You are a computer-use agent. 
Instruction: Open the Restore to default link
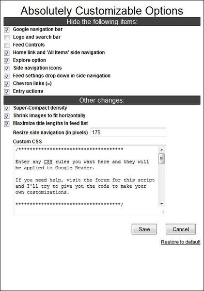click(x=181, y=242)
